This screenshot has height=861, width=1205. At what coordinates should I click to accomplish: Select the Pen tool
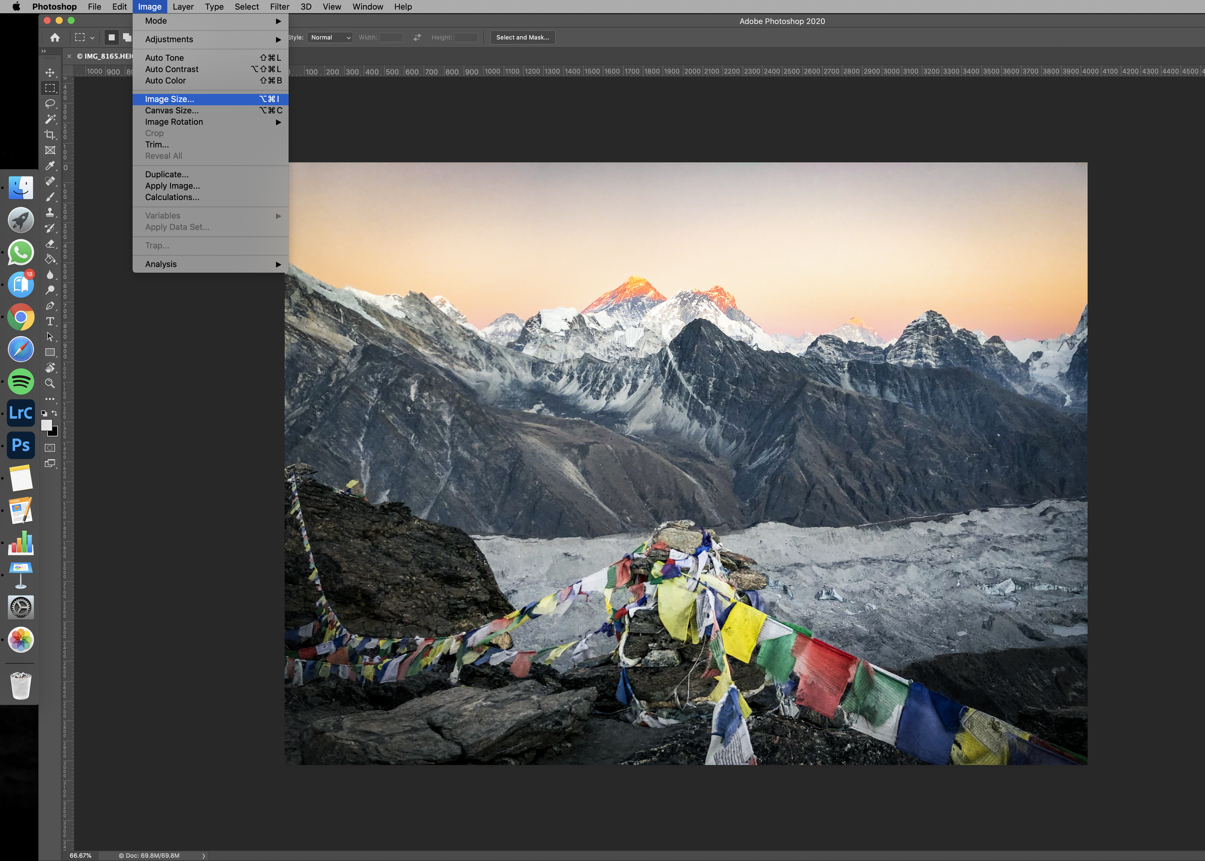(x=50, y=306)
